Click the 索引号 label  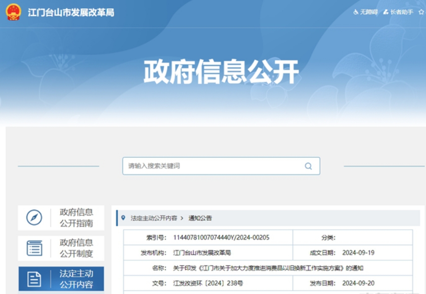pyautogui.click(x=156, y=238)
